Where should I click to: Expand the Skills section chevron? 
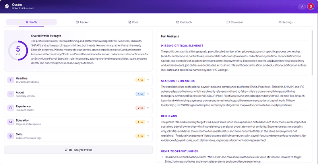point(148,136)
